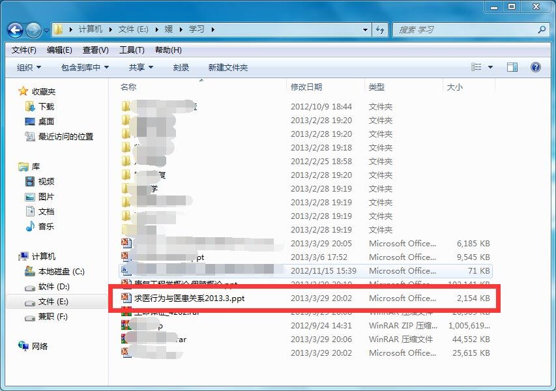Click the change view icon
This screenshot has width=556, height=391.
click(476, 67)
